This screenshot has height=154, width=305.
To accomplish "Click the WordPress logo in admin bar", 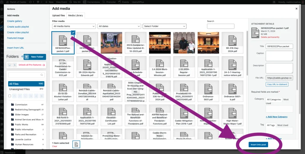I will coord(2,2).
